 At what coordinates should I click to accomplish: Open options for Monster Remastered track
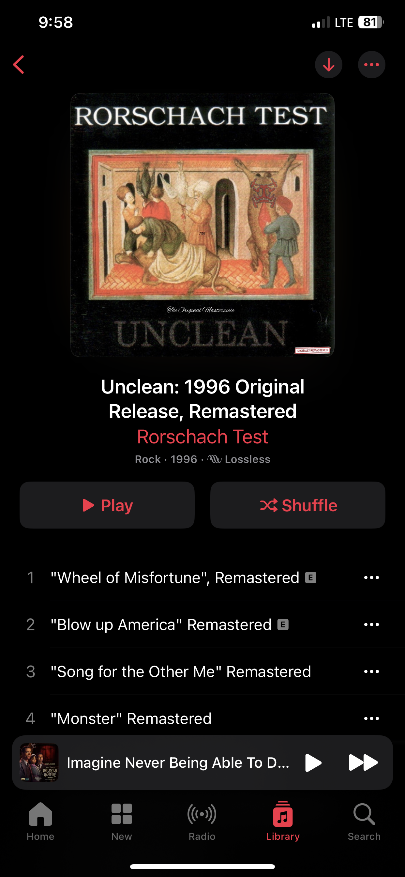point(371,719)
